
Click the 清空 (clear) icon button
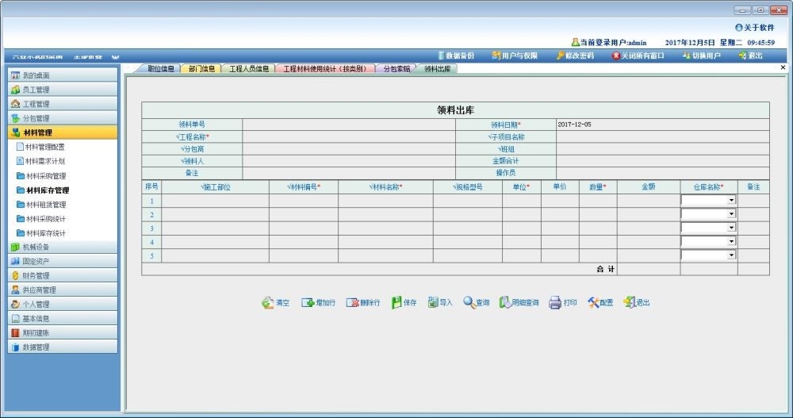click(x=268, y=303)
